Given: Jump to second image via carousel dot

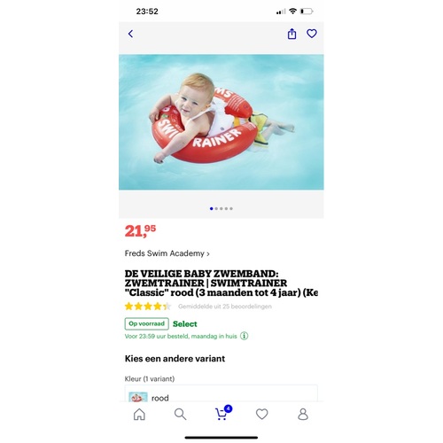Looking at the screenshot, I should [216, 208].
